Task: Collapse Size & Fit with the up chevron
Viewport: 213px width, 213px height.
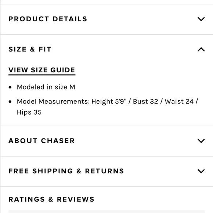Action: 201,49
